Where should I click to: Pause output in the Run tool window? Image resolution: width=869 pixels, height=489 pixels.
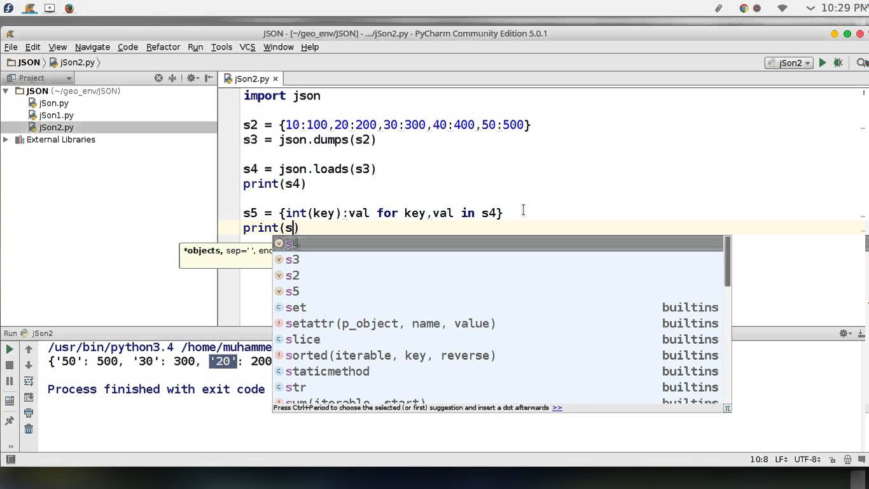(x=9, y=381)
